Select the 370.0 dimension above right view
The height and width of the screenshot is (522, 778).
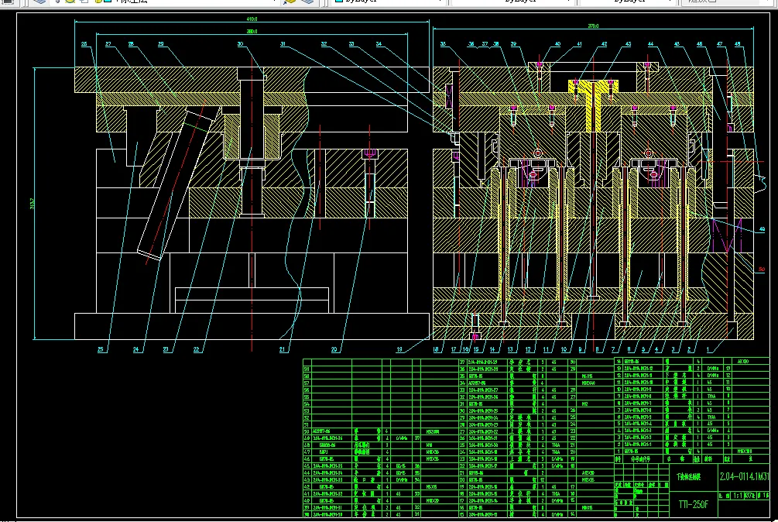[593, 26]
